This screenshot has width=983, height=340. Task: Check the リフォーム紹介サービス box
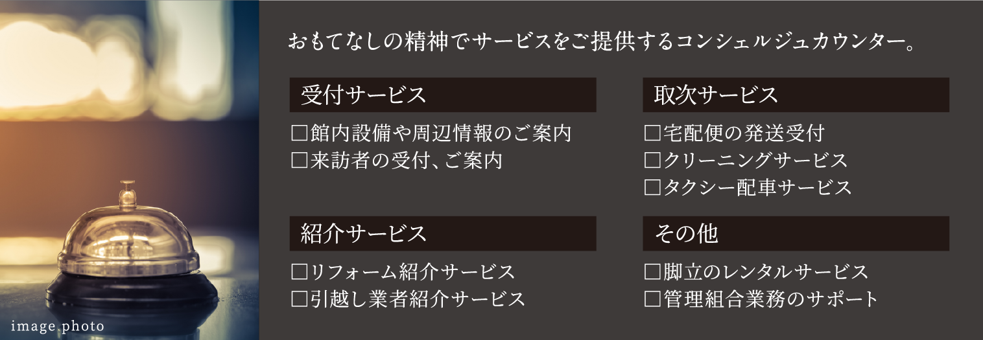[299, 272]
